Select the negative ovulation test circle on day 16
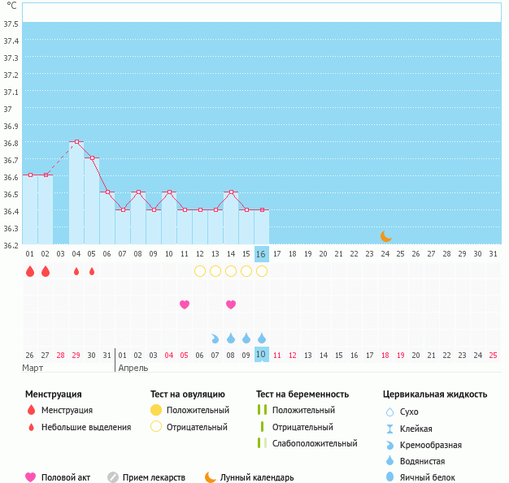Image resolution: width=509 pixels, height=483 pixels. point(262,271)
